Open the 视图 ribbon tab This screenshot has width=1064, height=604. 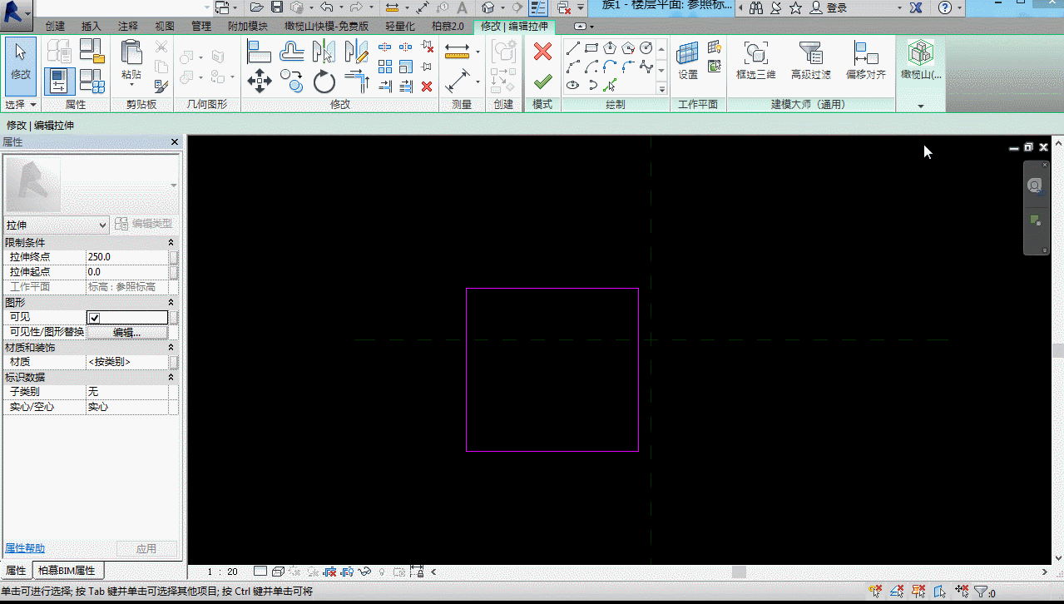[x=165, y=27]
